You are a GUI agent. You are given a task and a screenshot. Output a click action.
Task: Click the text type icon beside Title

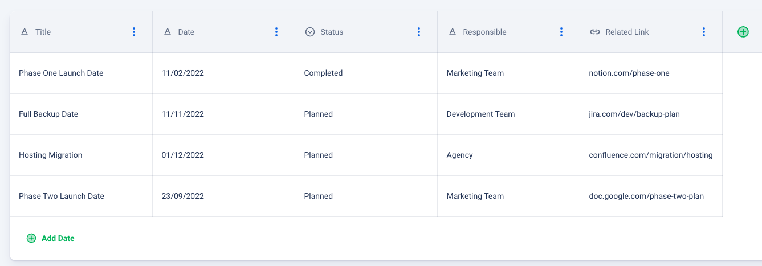coord(25,32)
